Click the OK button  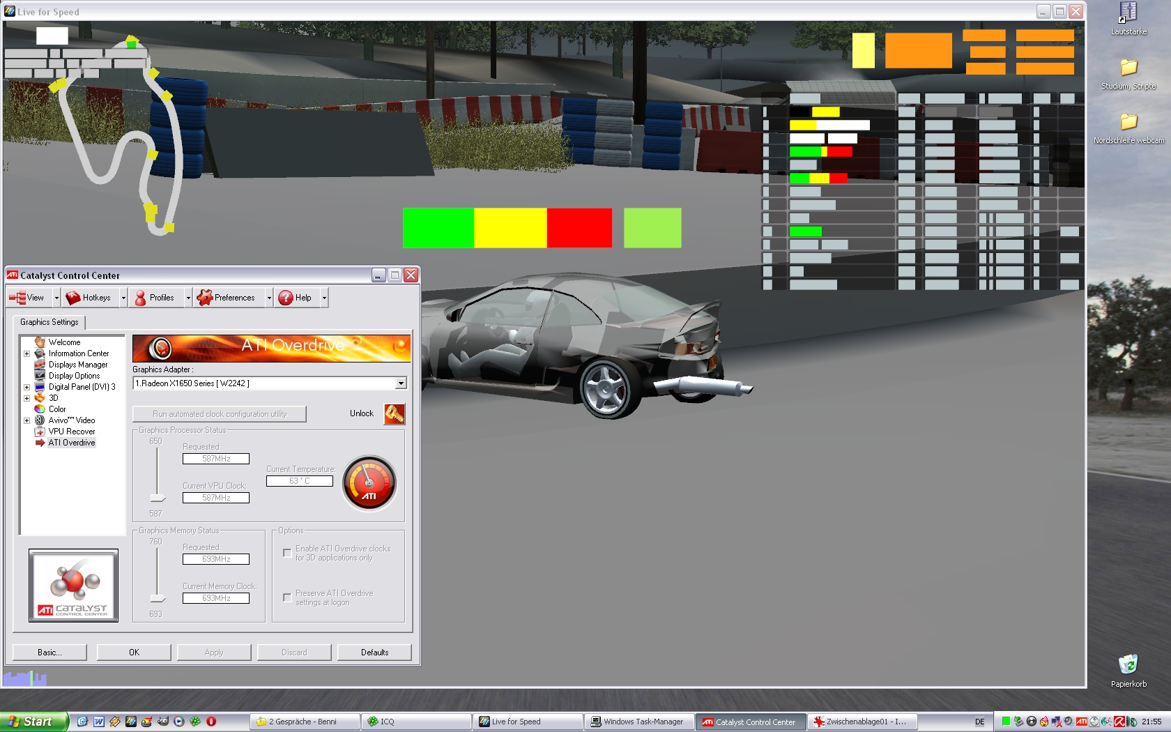click(134, 653)
